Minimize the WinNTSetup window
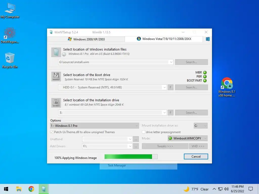This screenshot has height=194, width=259. point(183,32)
